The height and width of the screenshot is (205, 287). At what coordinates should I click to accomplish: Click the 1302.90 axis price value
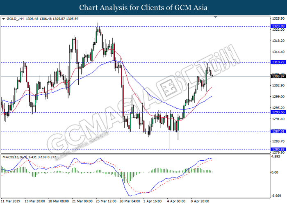278,85
